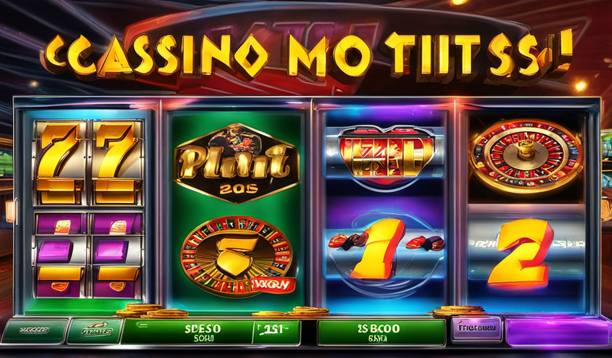Click the right golden 7 reel symbol
Viewport: 612px width, 358px height.
(x=117, y=162)
